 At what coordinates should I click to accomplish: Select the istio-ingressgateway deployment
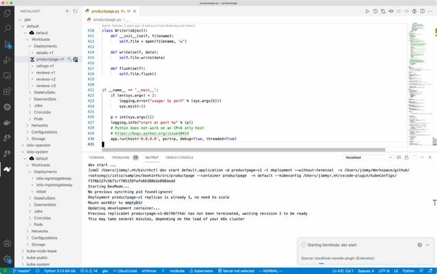point(54,185)
